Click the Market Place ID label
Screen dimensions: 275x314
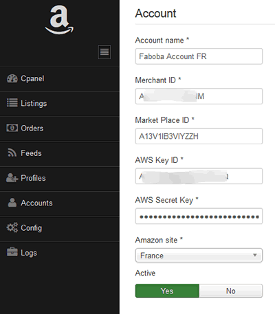click(x=164, y=120)
